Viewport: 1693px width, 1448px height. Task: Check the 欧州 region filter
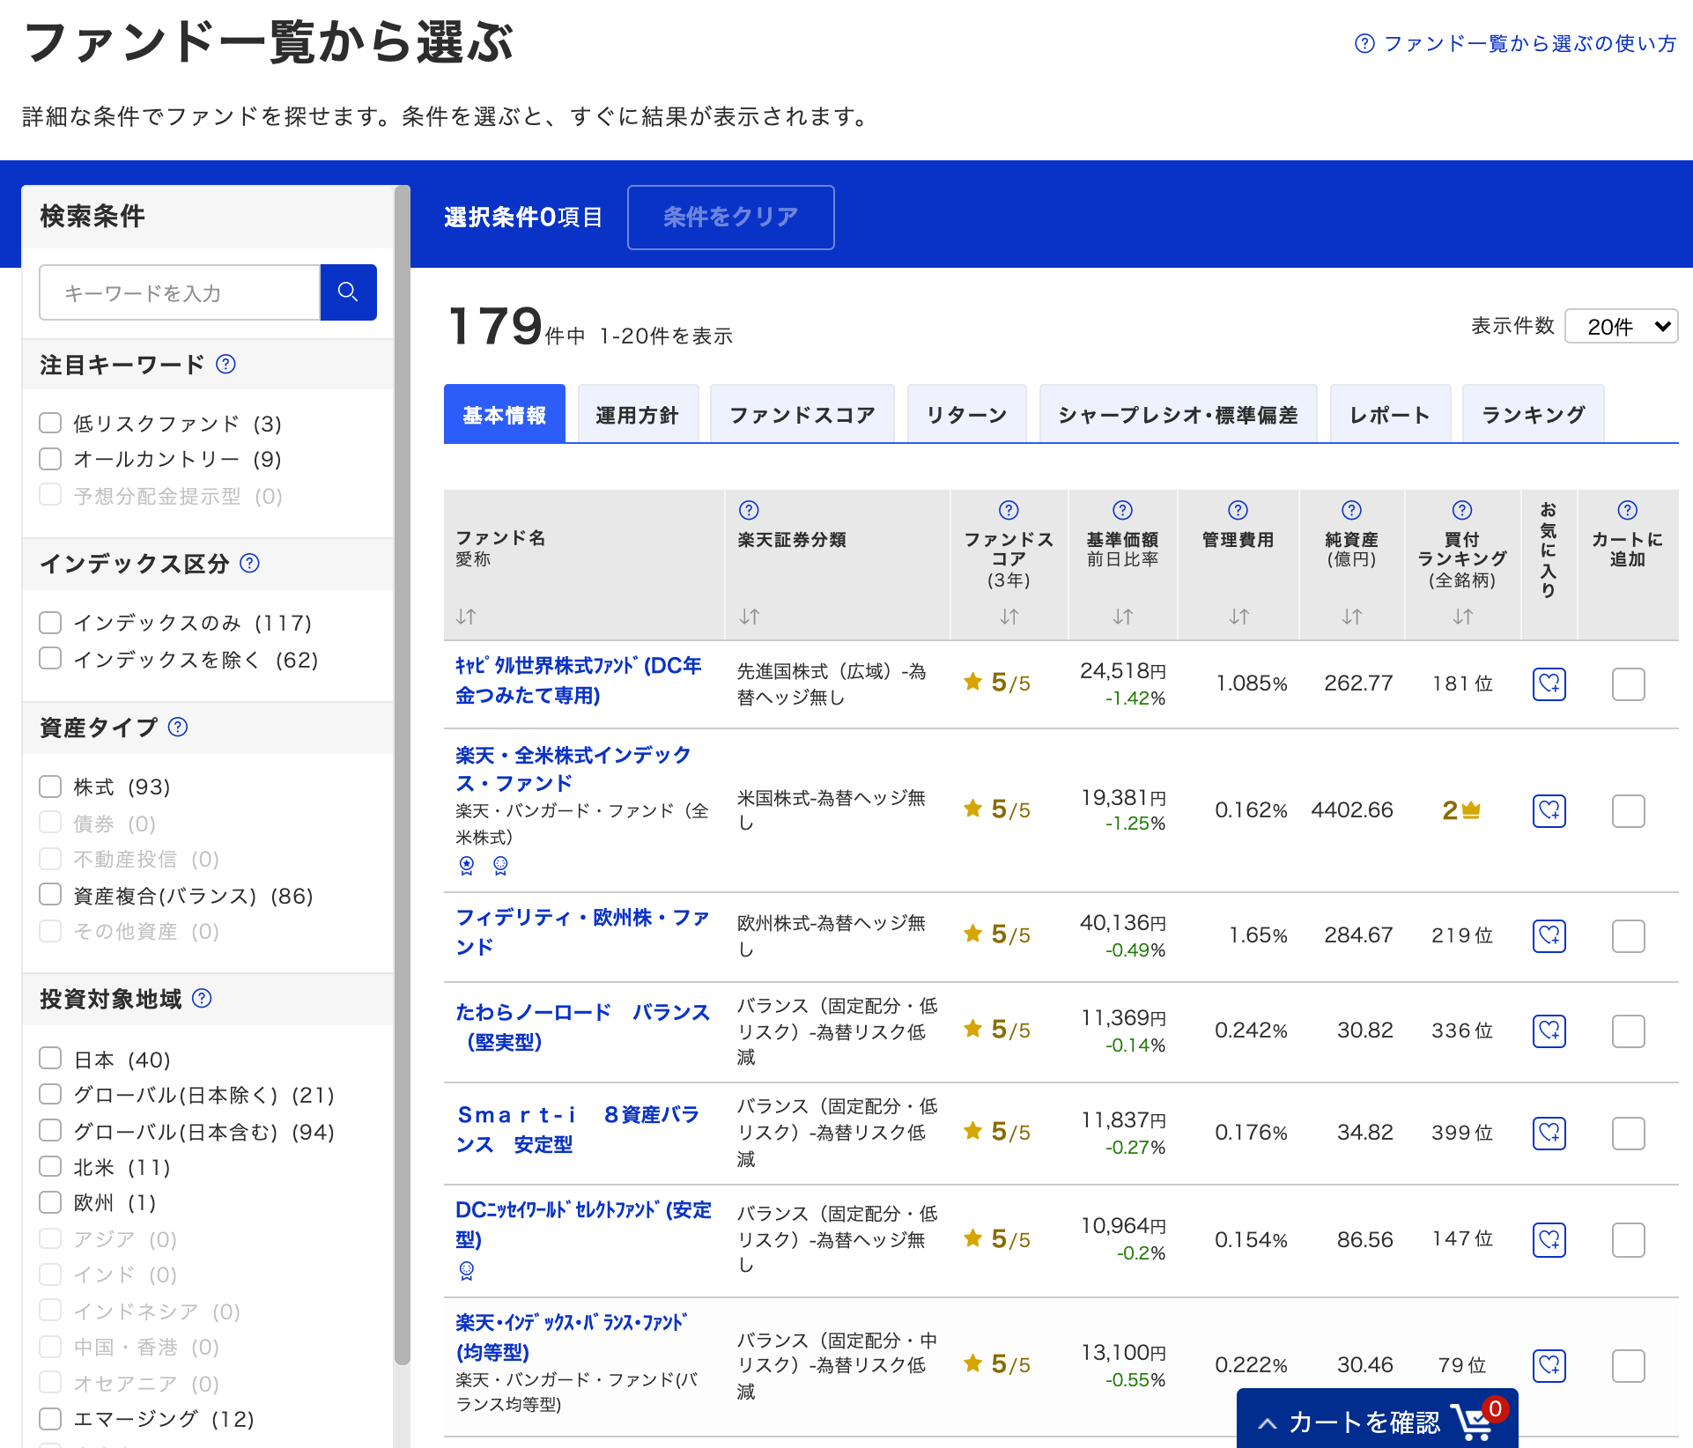(x=50, y=1202)
